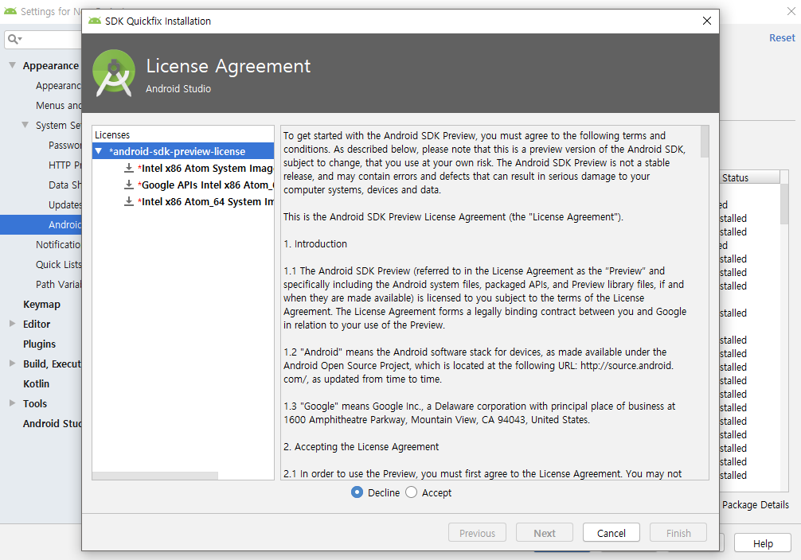Open Menus and Toolbars settings
Viewport: 801px width, 560px height.
coord(59,105)
